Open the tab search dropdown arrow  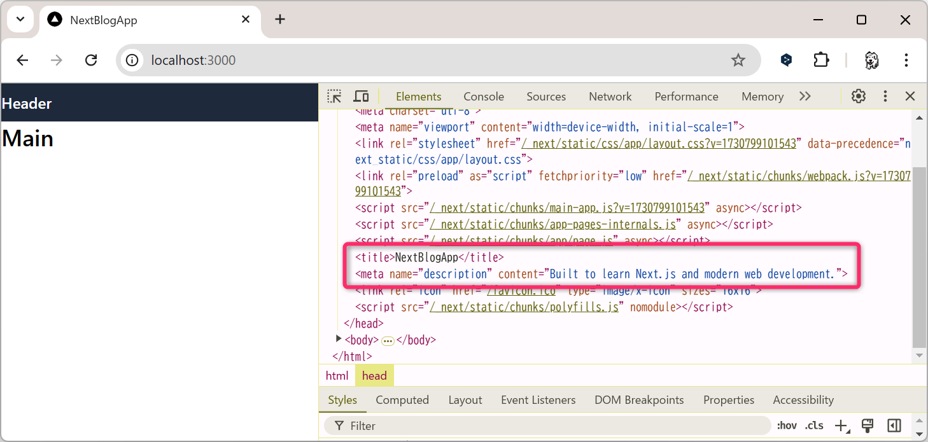[20, 19]
